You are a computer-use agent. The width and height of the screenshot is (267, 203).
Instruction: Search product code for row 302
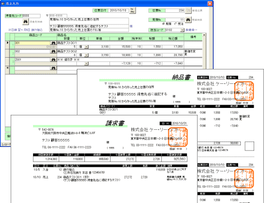[x=53, y=51]
